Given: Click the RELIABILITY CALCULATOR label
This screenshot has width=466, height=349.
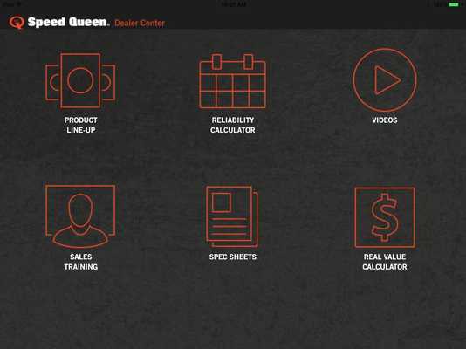Looking at the screenshot, I should click(233, 125).
